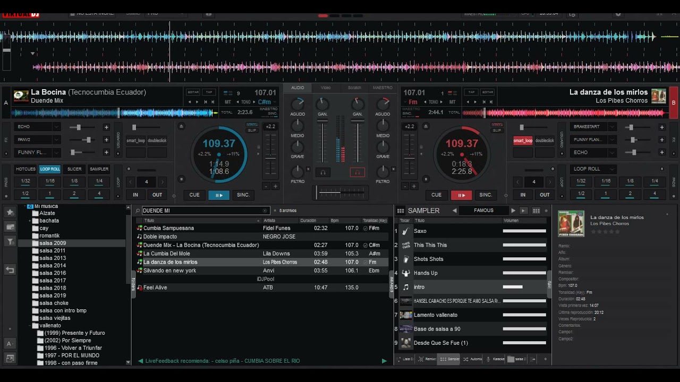Viewport: 680px width, 382px height.
Task: Click the search magnifier icon
Action: 138,211
